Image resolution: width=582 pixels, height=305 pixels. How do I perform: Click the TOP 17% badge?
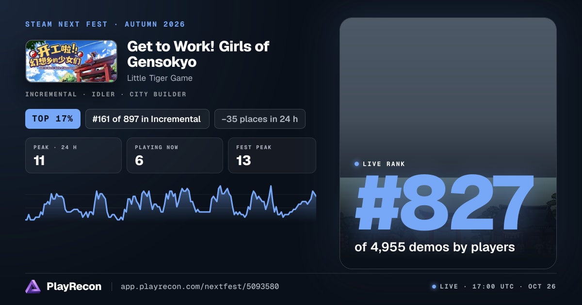pyautogui.click(x=52, y=119)
